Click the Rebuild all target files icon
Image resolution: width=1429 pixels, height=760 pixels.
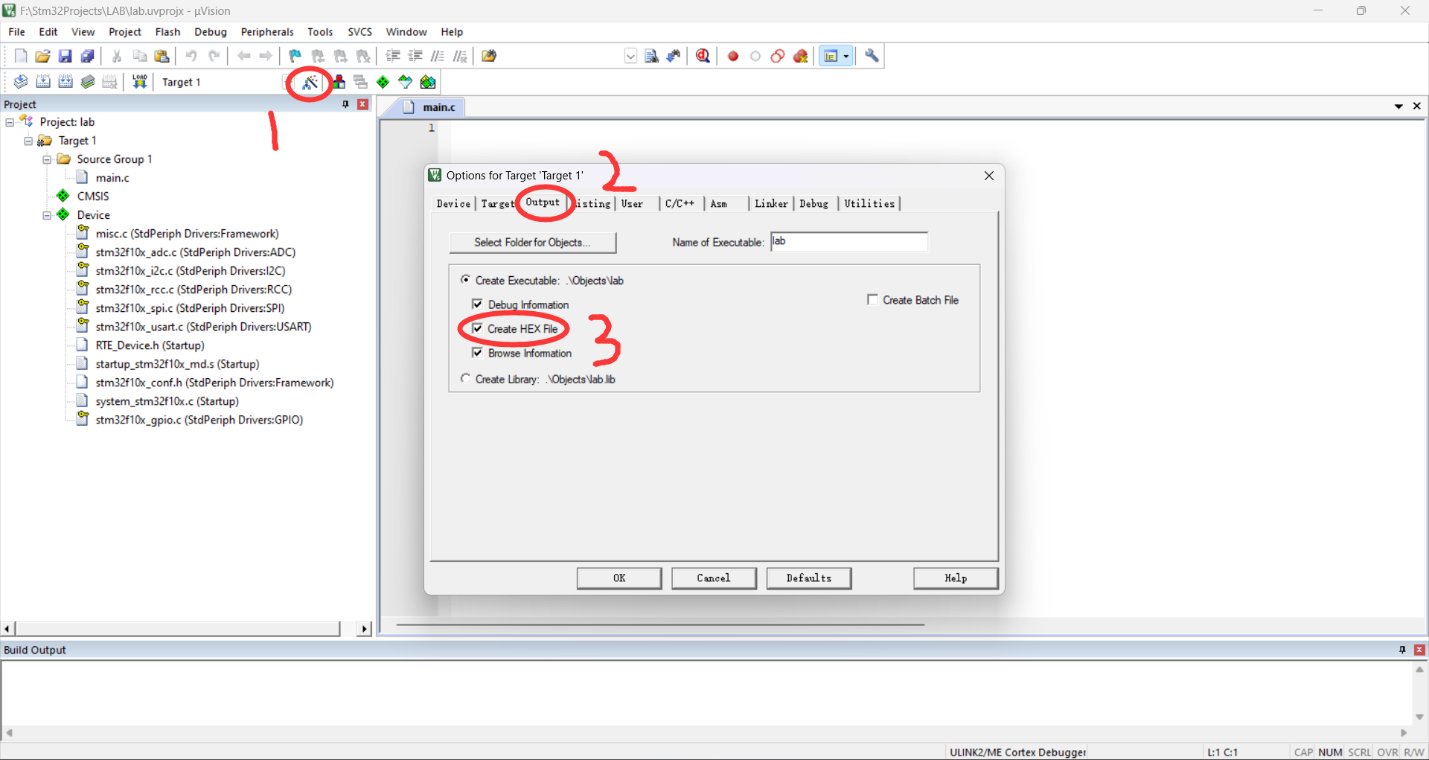65,82
